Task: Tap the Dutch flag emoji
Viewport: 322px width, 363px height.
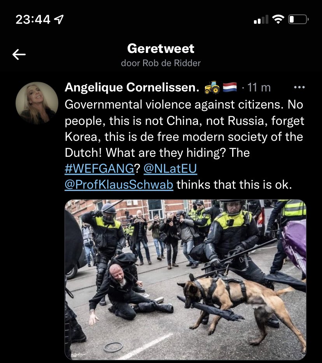Action: (x=230, y=88)
